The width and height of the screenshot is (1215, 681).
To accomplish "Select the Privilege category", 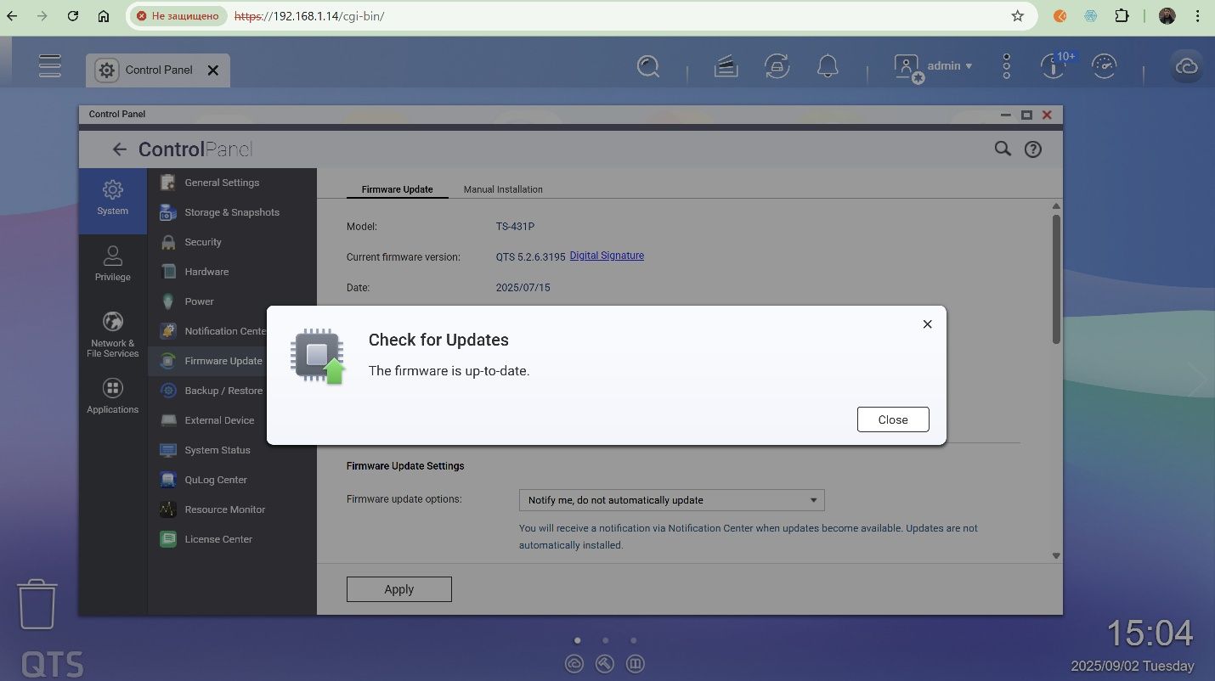I will click(112, 263).
